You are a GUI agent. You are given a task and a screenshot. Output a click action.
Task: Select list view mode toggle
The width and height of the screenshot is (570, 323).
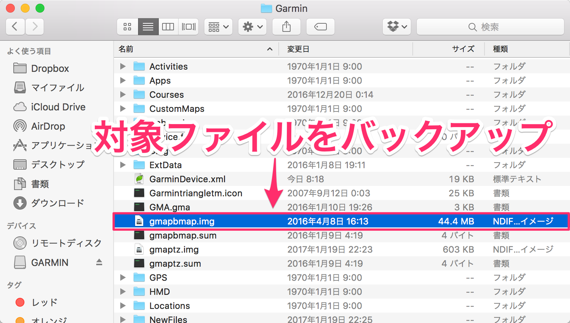coord(148,27)
